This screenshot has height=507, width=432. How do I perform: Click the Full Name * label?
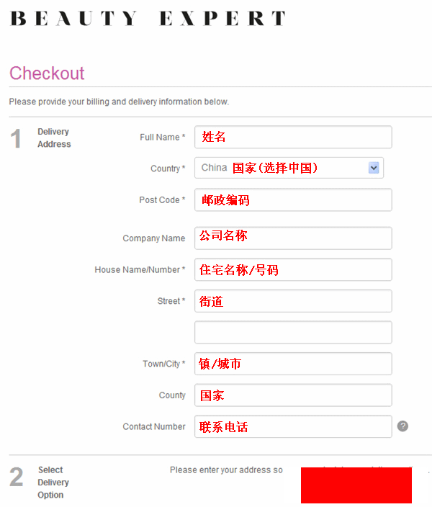[162, 137]
